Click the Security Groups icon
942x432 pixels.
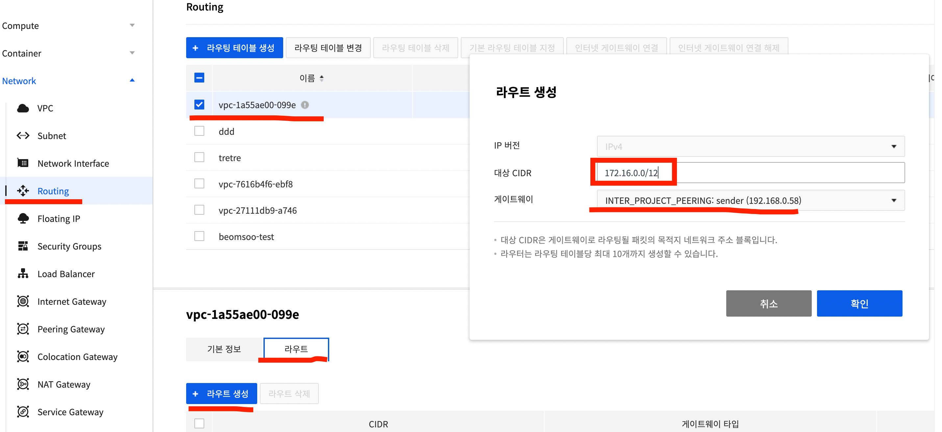click(x=23, y=246)
